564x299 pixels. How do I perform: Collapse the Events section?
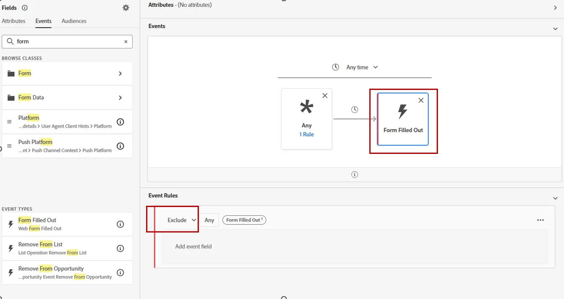[x=555, y=29]
